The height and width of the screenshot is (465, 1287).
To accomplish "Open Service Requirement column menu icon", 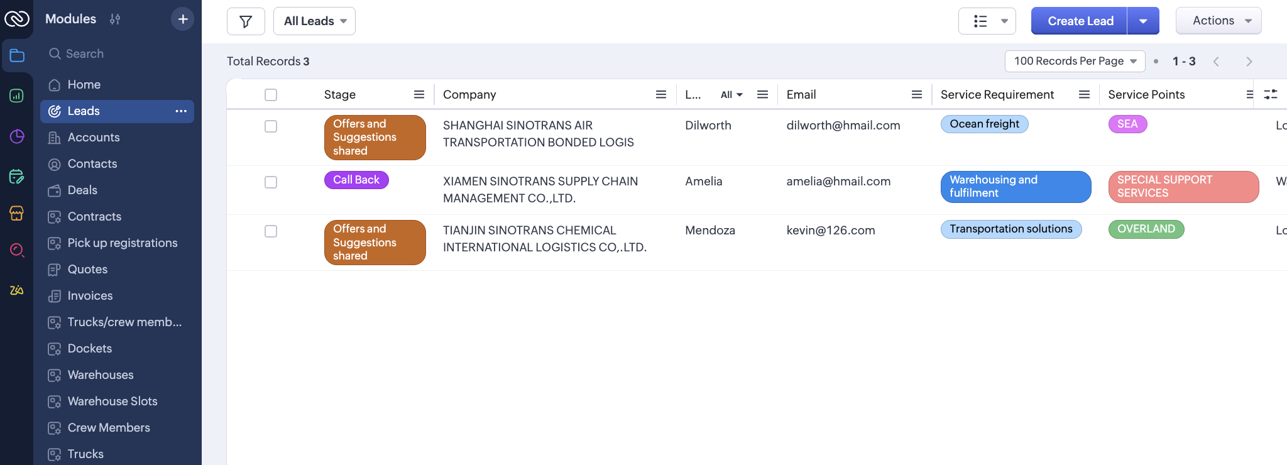I will [1084, 94].
